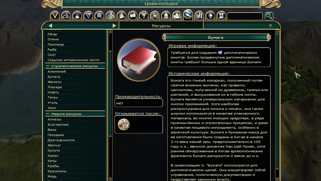Click the Civilopedia search input field
This screenshot has width=321, height=181.
point(245,16)
